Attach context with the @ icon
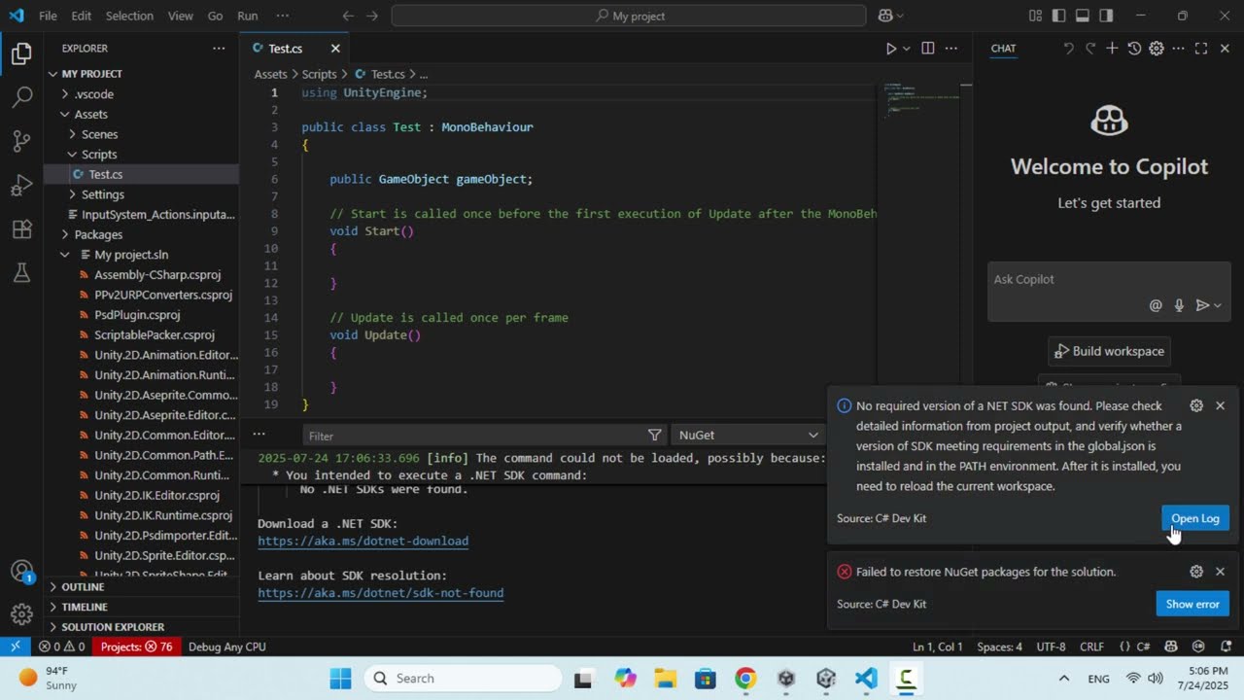Viewport: 1244px width, 700px height. click(x=1156, y=305)
